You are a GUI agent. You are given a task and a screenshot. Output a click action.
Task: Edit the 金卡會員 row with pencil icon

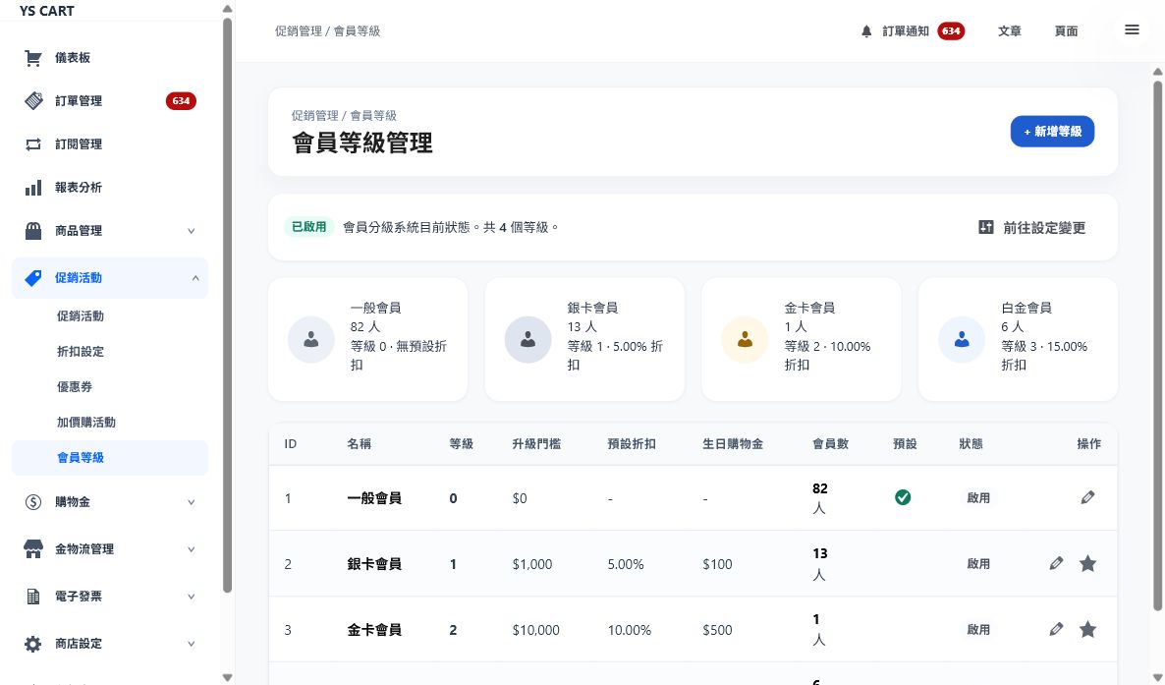pos(1056,629)
